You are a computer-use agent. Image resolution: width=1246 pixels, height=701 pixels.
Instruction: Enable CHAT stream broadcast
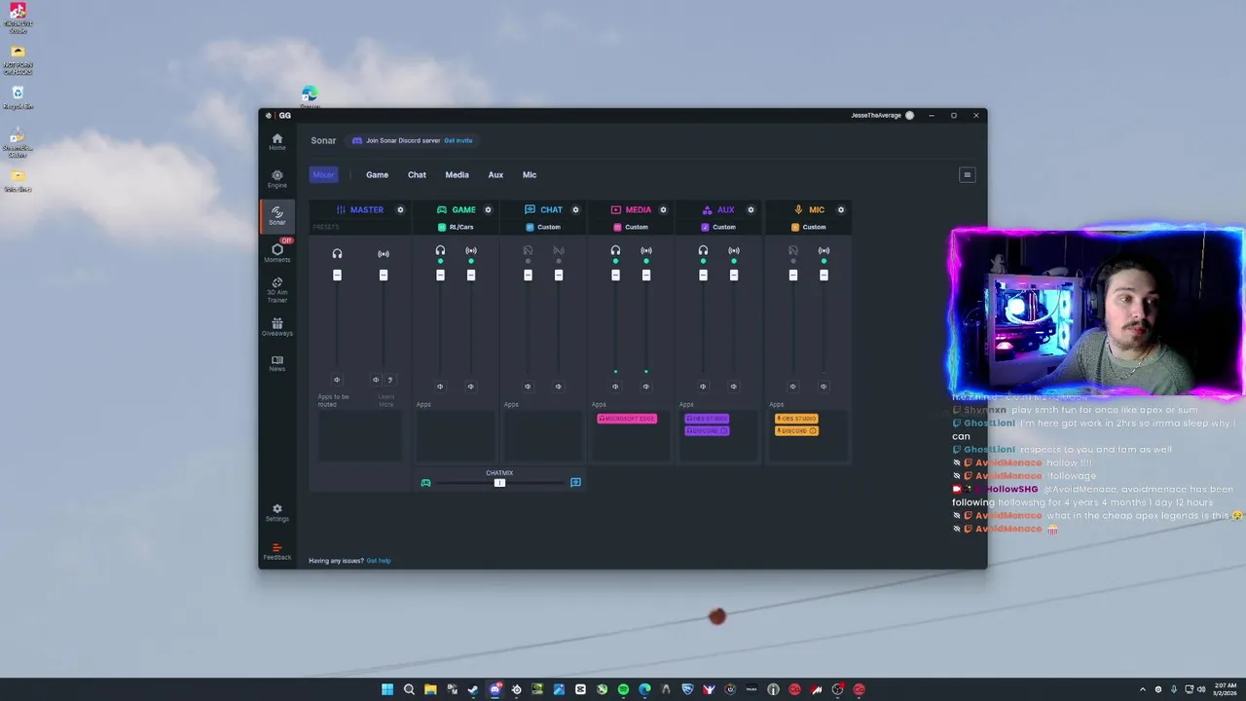pos(559,250)
